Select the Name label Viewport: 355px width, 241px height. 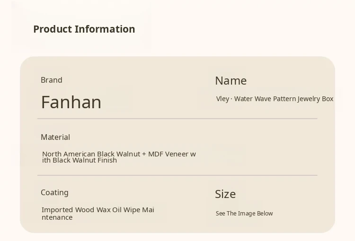231,81
